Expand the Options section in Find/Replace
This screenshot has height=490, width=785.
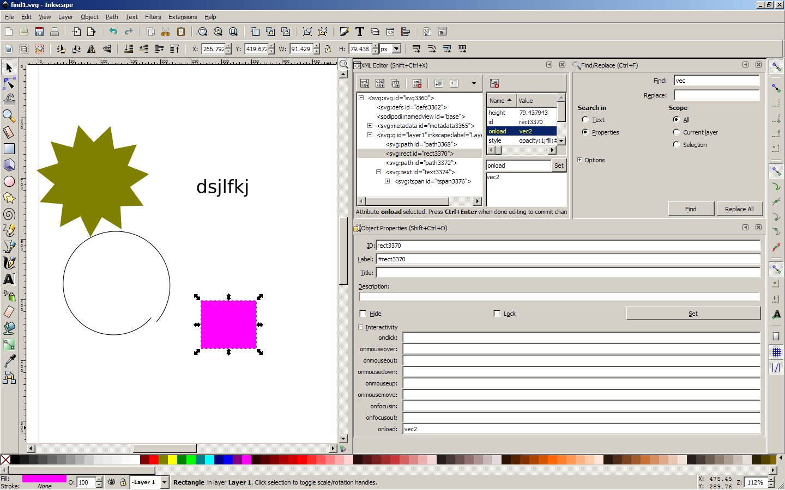tap(580, 160)
